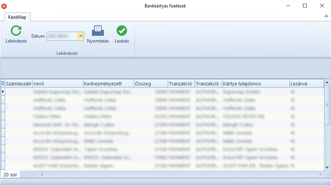The height and width of the screenshot is (186, 331).
Task: Switch to the Kezdőlap tab
Action: (x=18, y=17)
